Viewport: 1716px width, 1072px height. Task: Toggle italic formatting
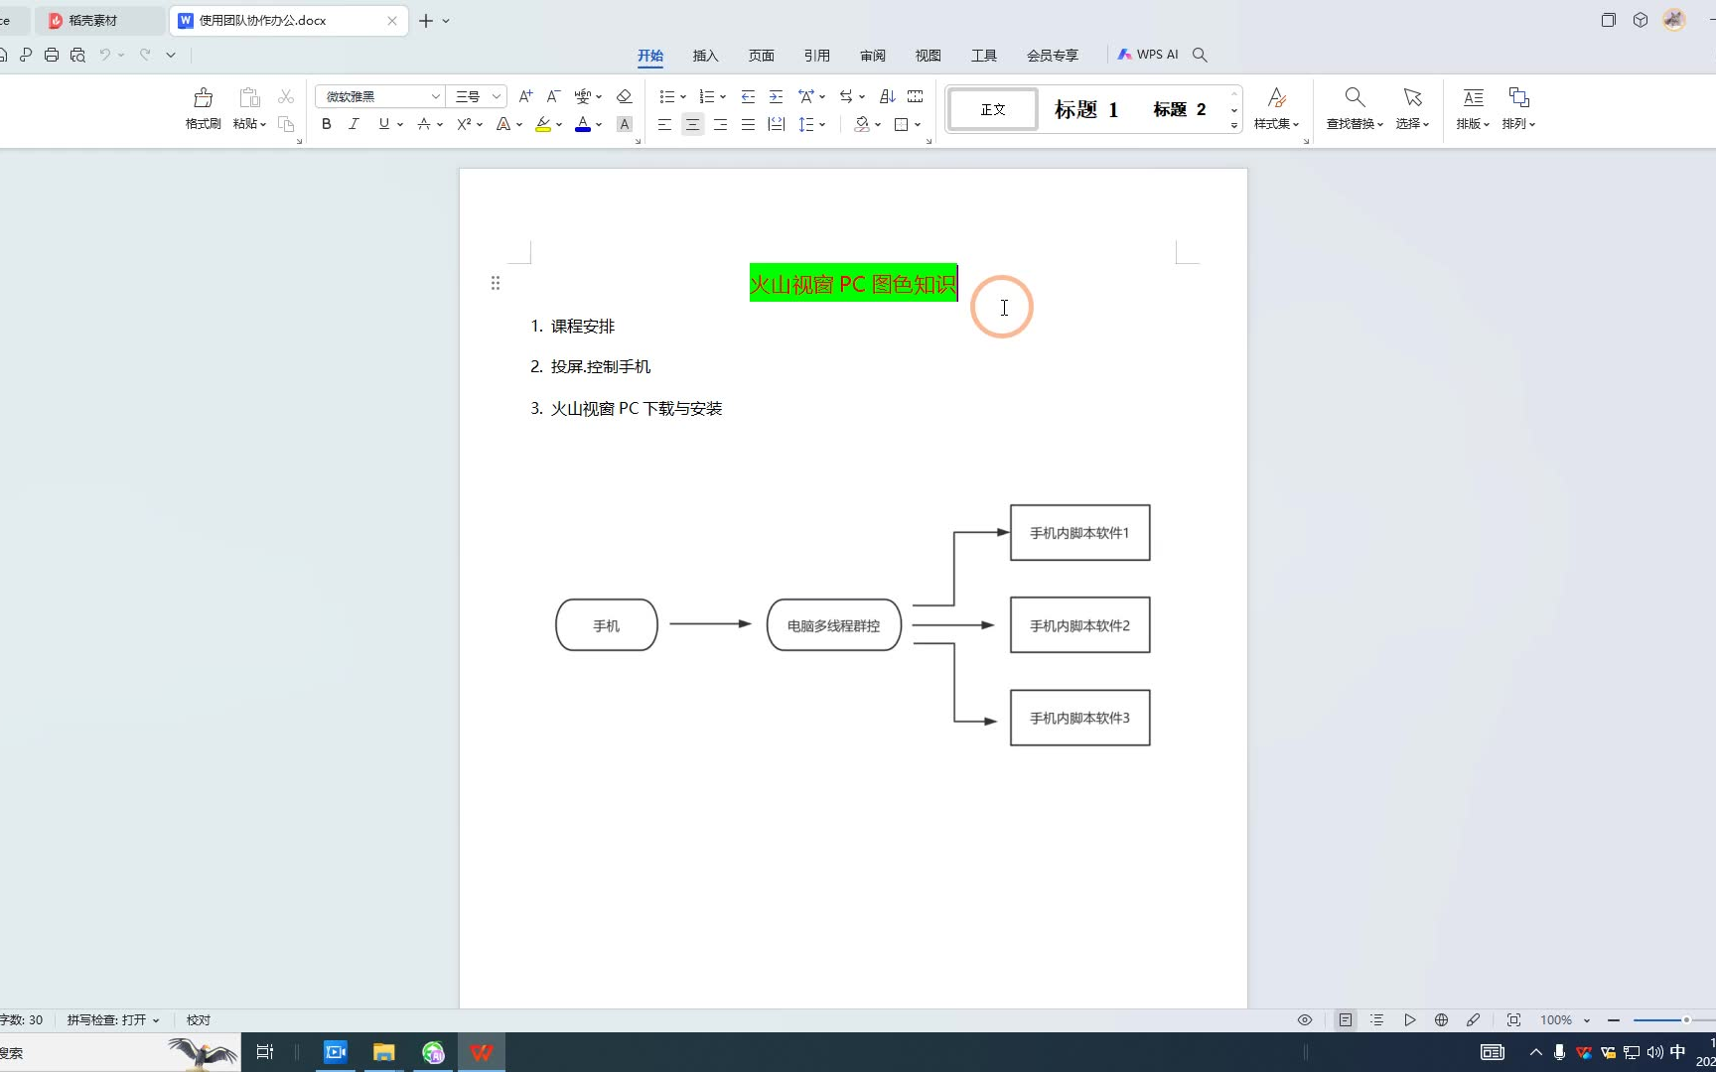point(354,124)
